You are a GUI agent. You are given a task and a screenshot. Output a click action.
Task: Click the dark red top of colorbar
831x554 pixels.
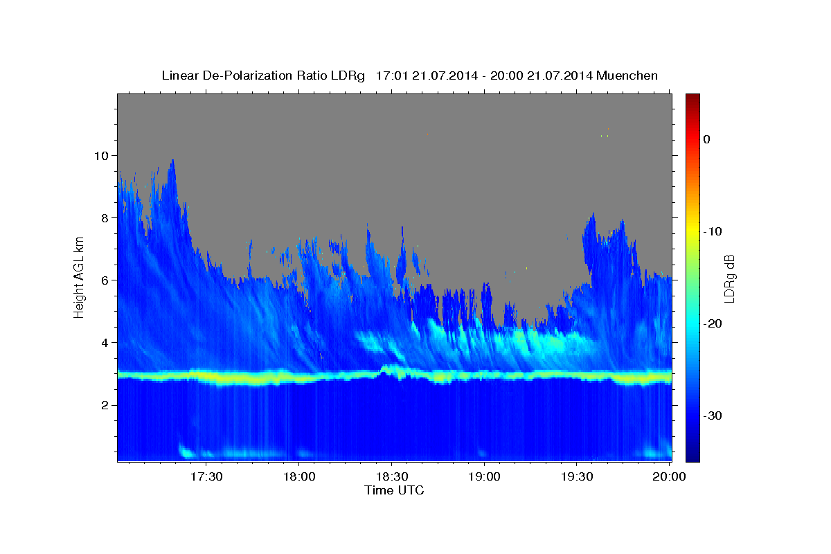(692, 98)
